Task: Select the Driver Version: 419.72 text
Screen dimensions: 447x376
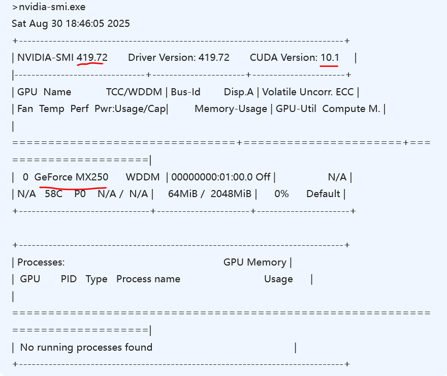Action: point(179,57)
